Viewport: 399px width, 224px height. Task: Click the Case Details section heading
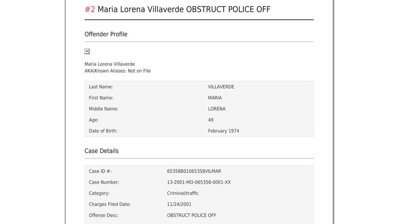101,151
